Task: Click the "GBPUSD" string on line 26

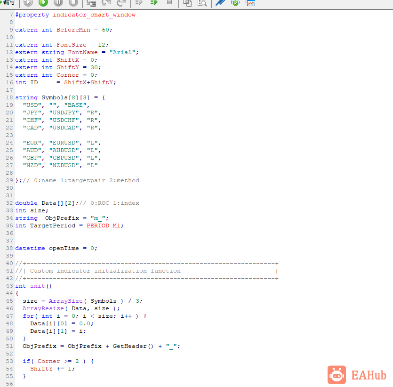Action: 64,158
